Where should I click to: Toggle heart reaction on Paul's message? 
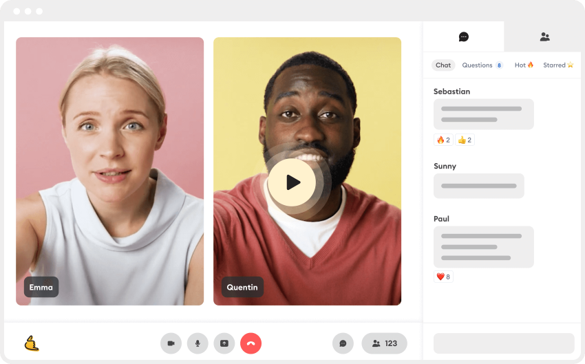click(x=443, y=277)
